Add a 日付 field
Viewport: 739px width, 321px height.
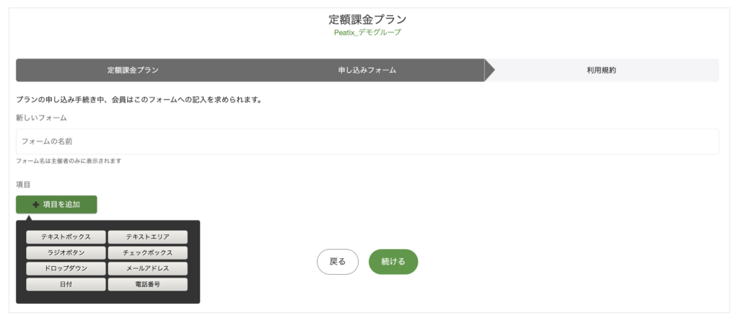[x=66, y=285]
